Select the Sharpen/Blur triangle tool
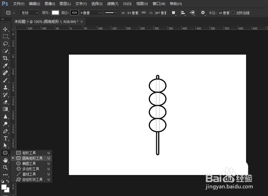Screen dimensions: 268x196 coord(5,116)
